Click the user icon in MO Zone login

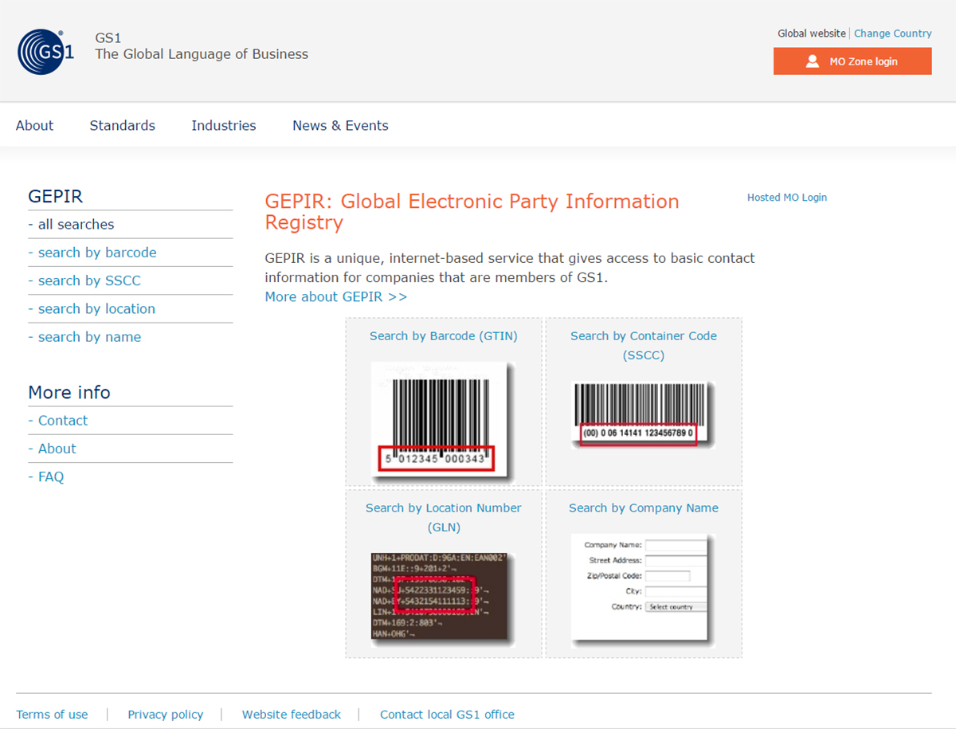pos(813,61)
